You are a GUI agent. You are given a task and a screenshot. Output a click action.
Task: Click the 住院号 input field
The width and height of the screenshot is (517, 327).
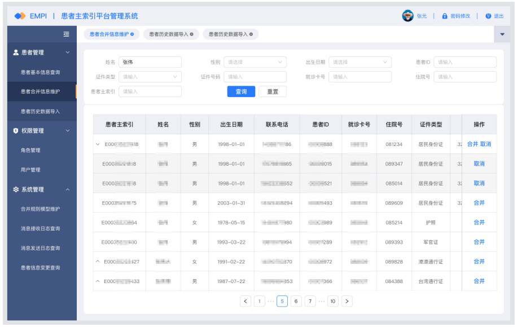coord(465,77)
